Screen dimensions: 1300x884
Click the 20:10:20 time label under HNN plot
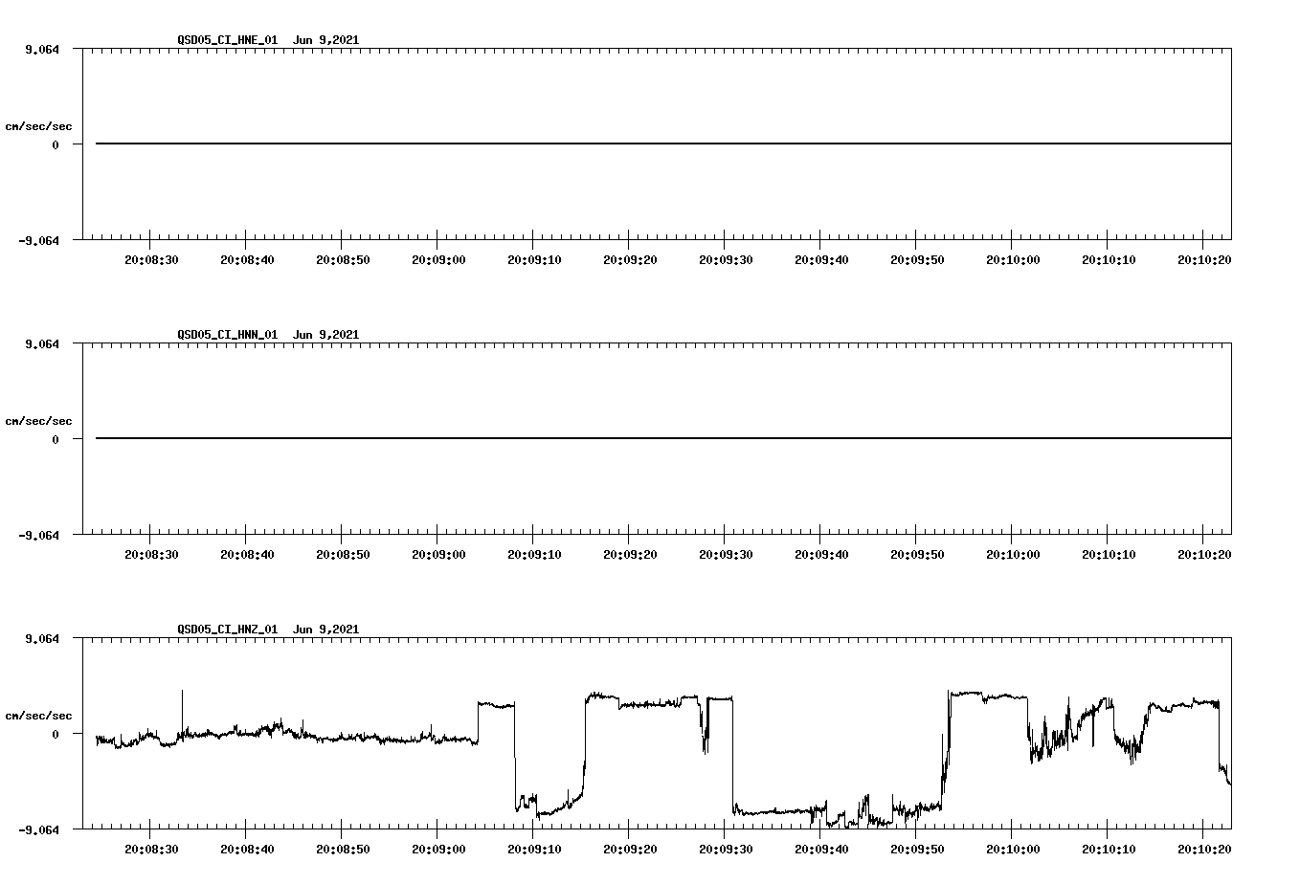point(1204,555)
